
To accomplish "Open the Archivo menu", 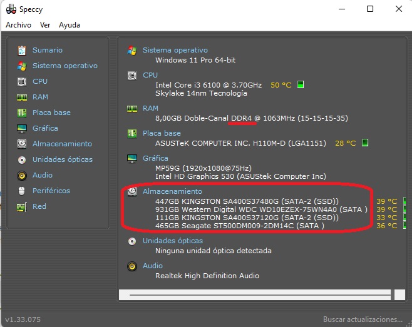I will 18,25.
